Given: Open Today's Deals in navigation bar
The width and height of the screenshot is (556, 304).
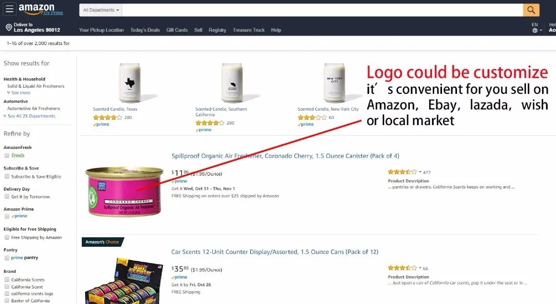Looking at the screenshot, I should click(x=145, y=30).
